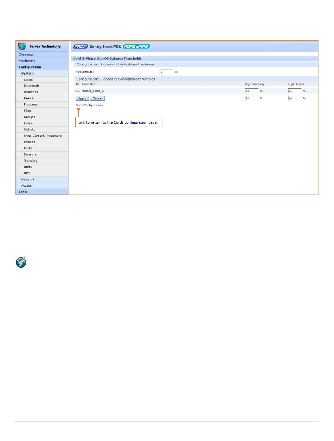Collapse the Configuration section

pos(30,67)
